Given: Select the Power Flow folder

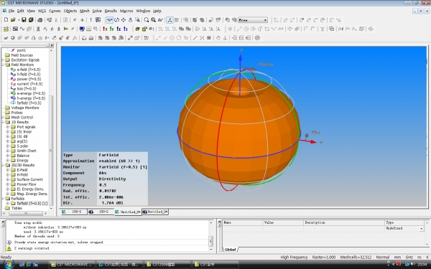Looking at the screenshot, I should (x=27, y=184).
